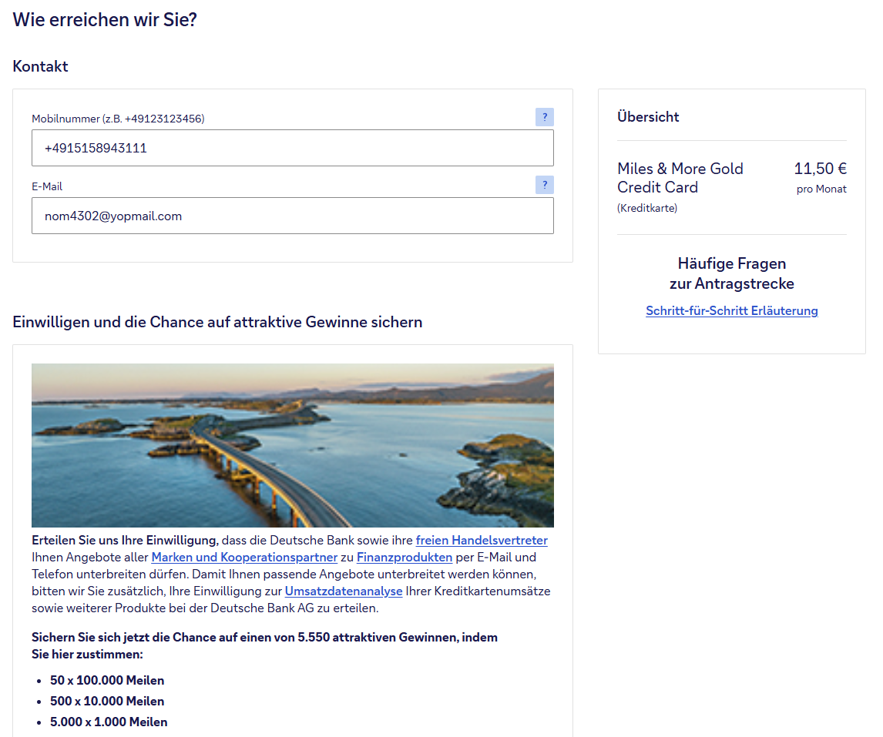Click Miles & More Gold Credit Card name
The height and width of the screenshot is (737, 883).
tap(680, 178)
